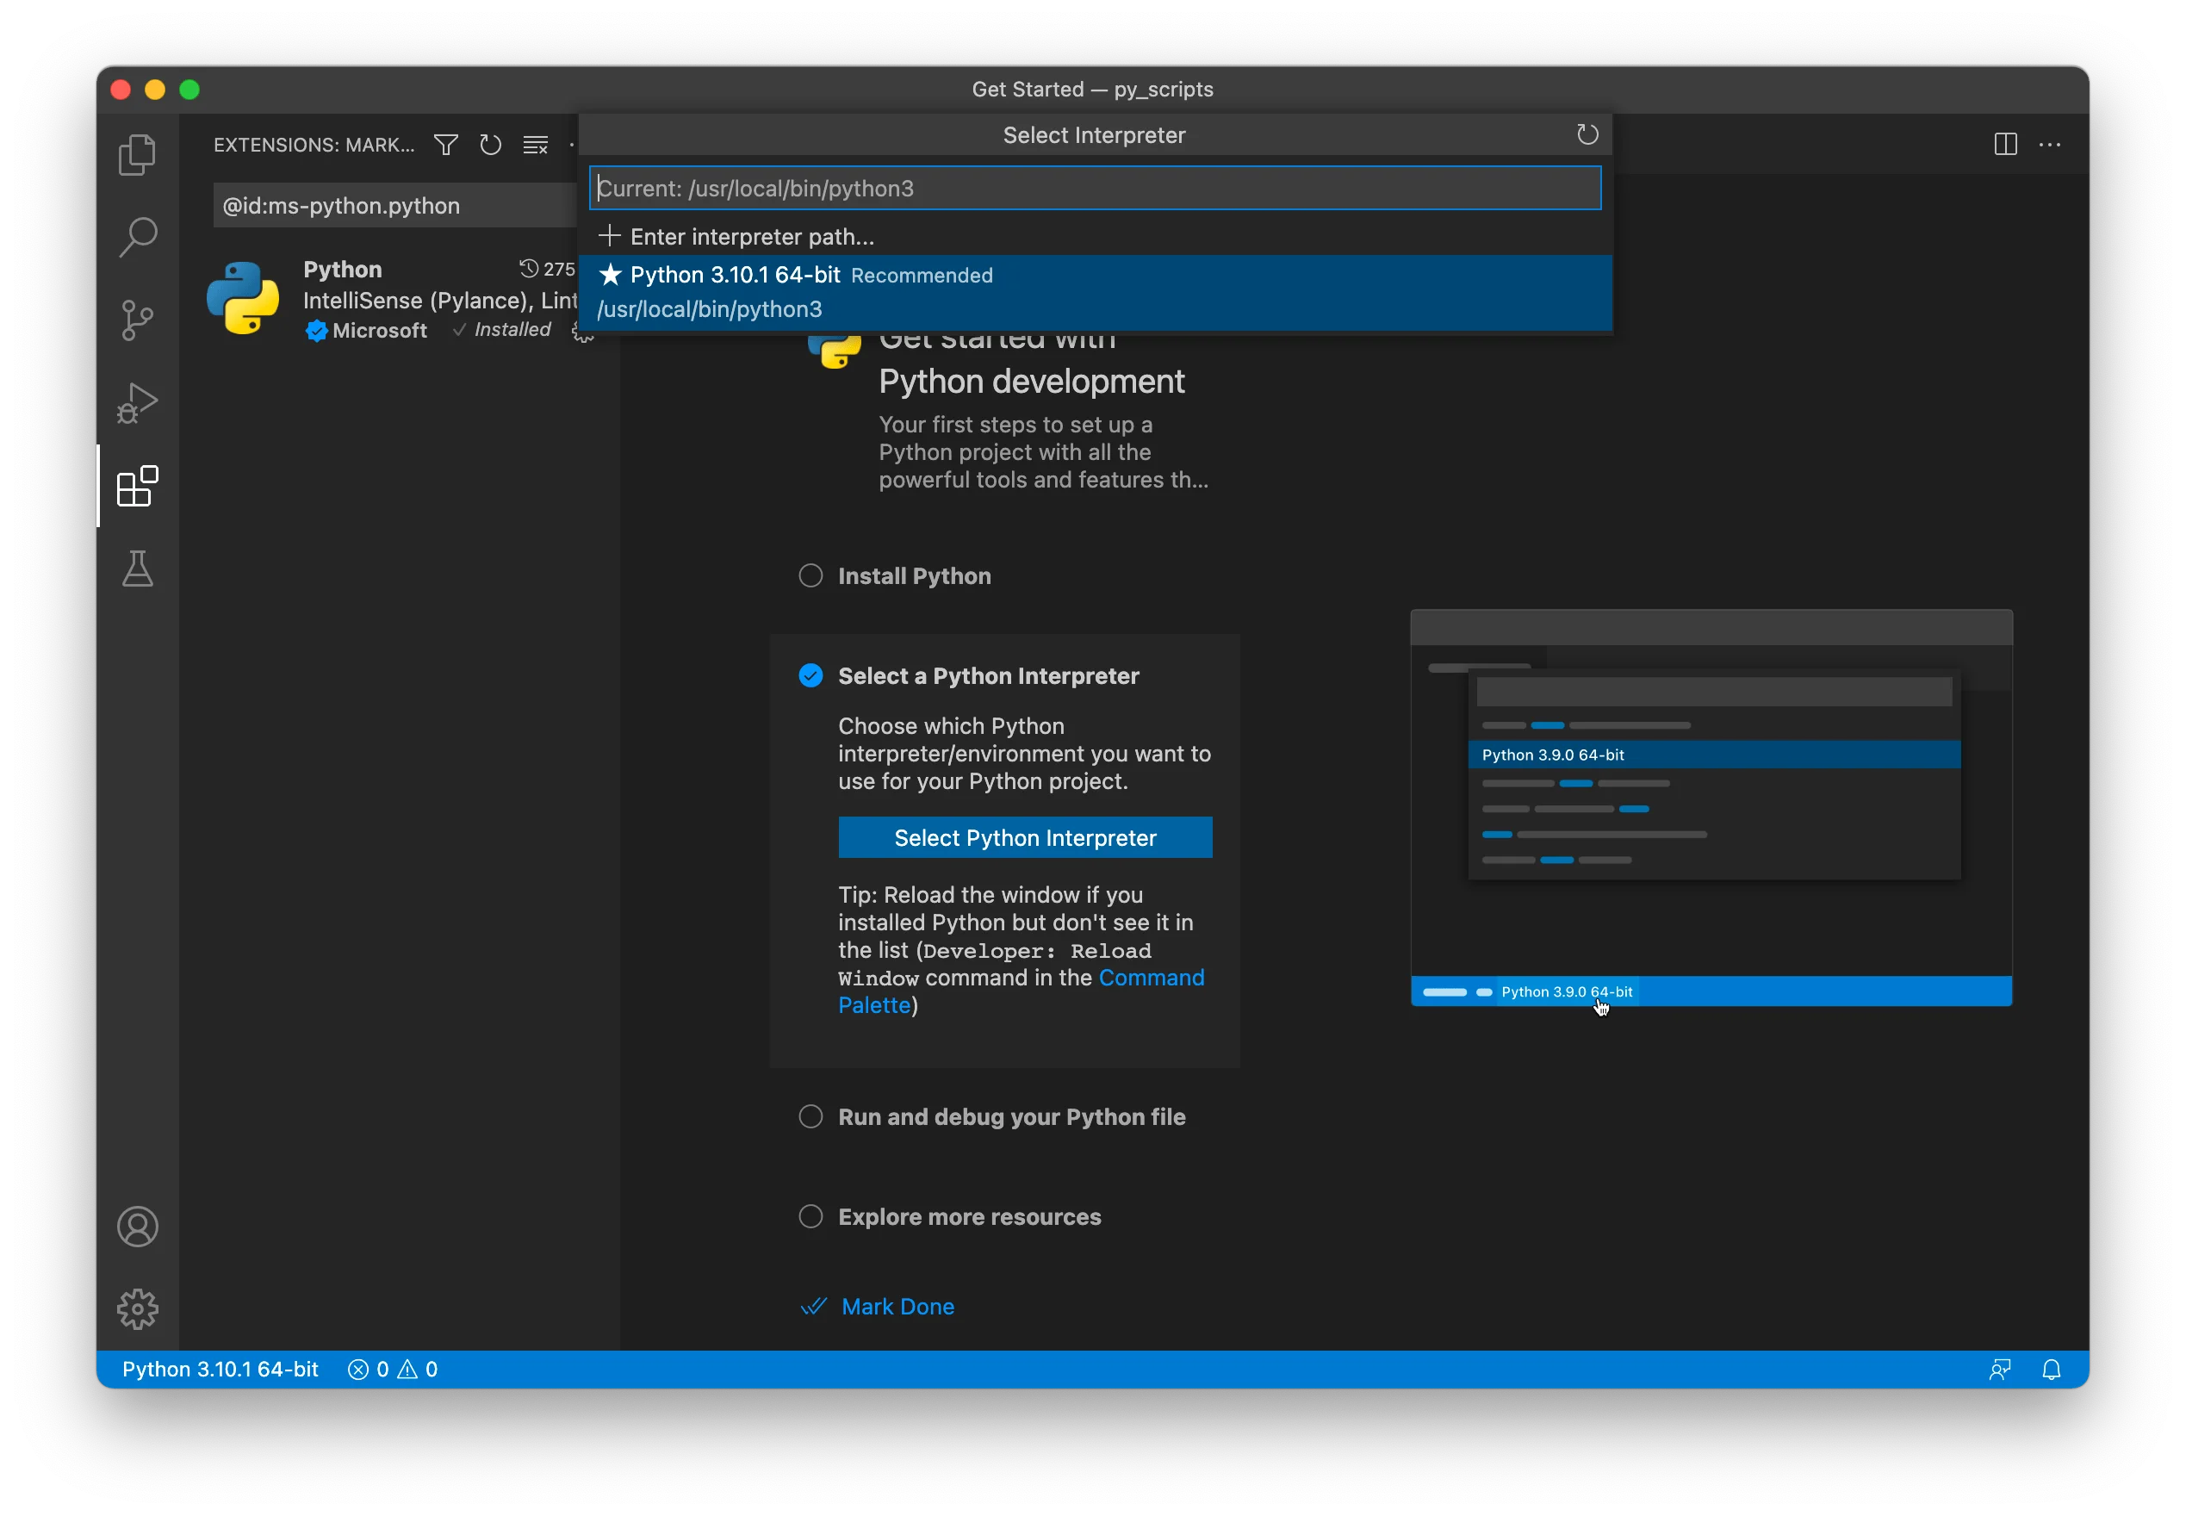Refresh the Select Interpreter list

(1587, 134)
